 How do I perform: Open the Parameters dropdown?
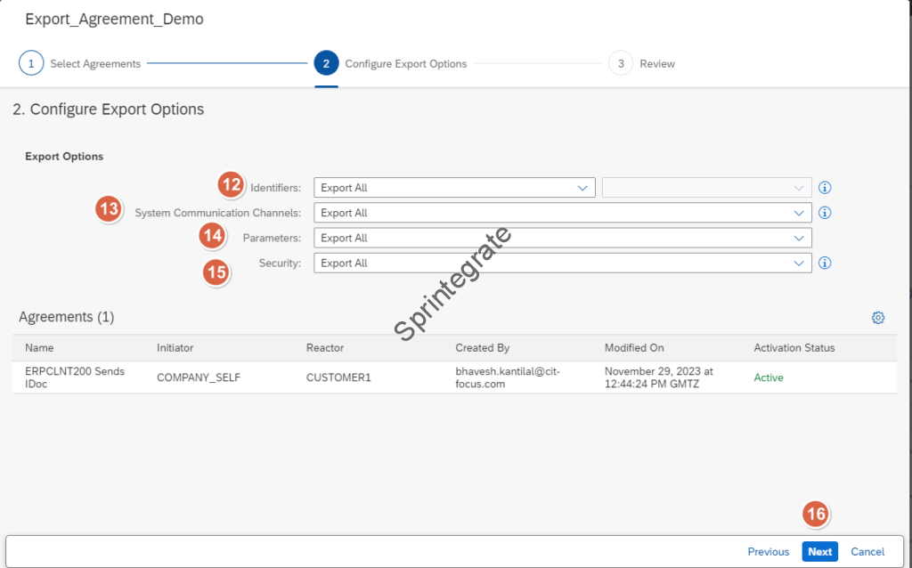[562, 239]
